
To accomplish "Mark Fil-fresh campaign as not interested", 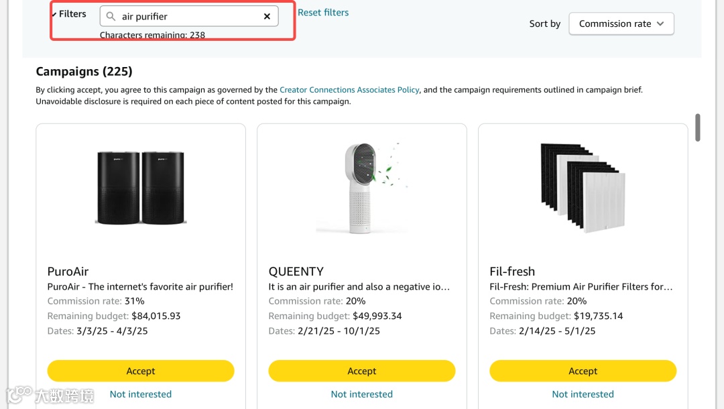I will 583,394.
